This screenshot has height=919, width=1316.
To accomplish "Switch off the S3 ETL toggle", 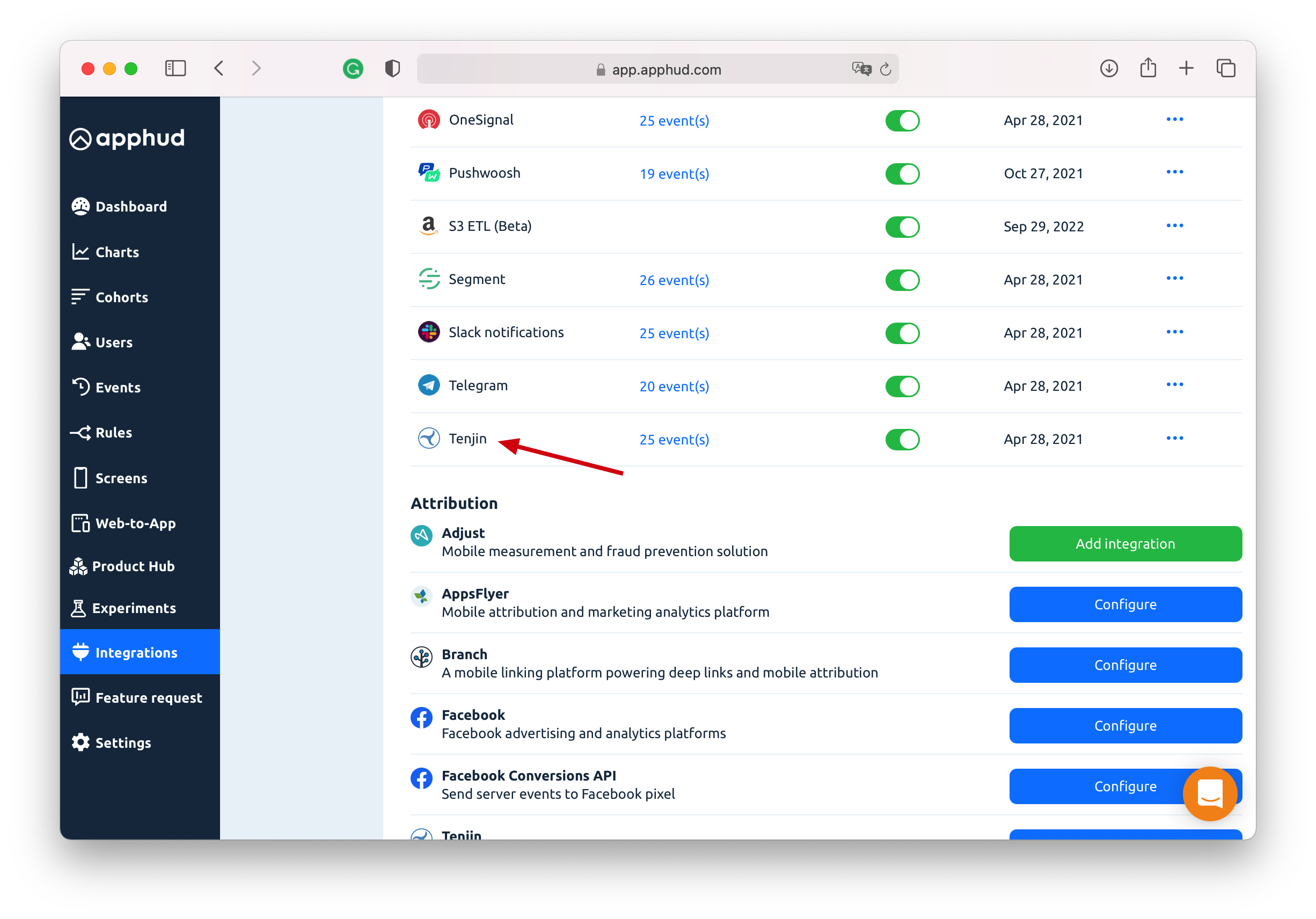I will pos(902,227).
